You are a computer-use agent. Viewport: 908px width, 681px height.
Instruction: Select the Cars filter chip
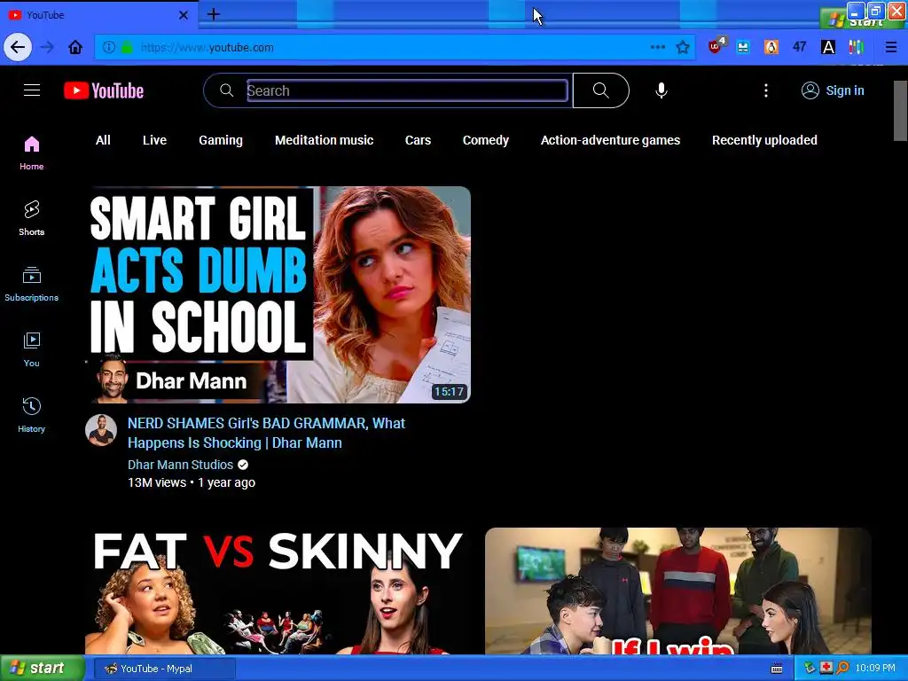pyautogui.click(x=419, y=140)
